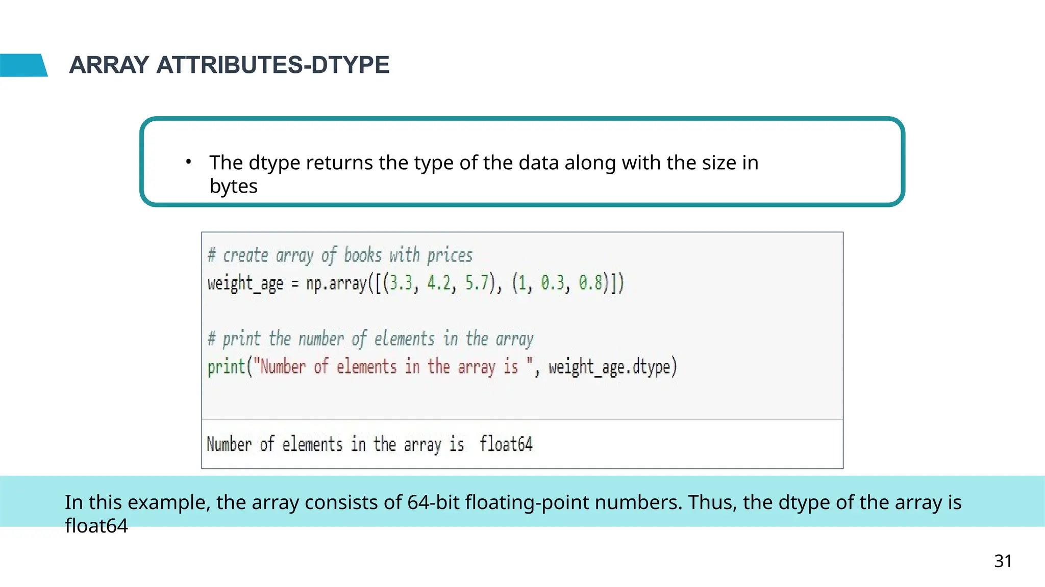Click the weight_age np.array code line

coord(415,283)
